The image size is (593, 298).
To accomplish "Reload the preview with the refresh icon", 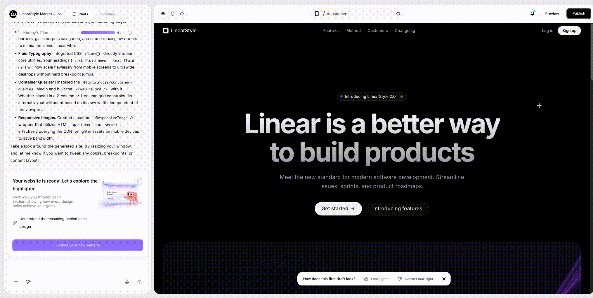I will coord(398,14).
